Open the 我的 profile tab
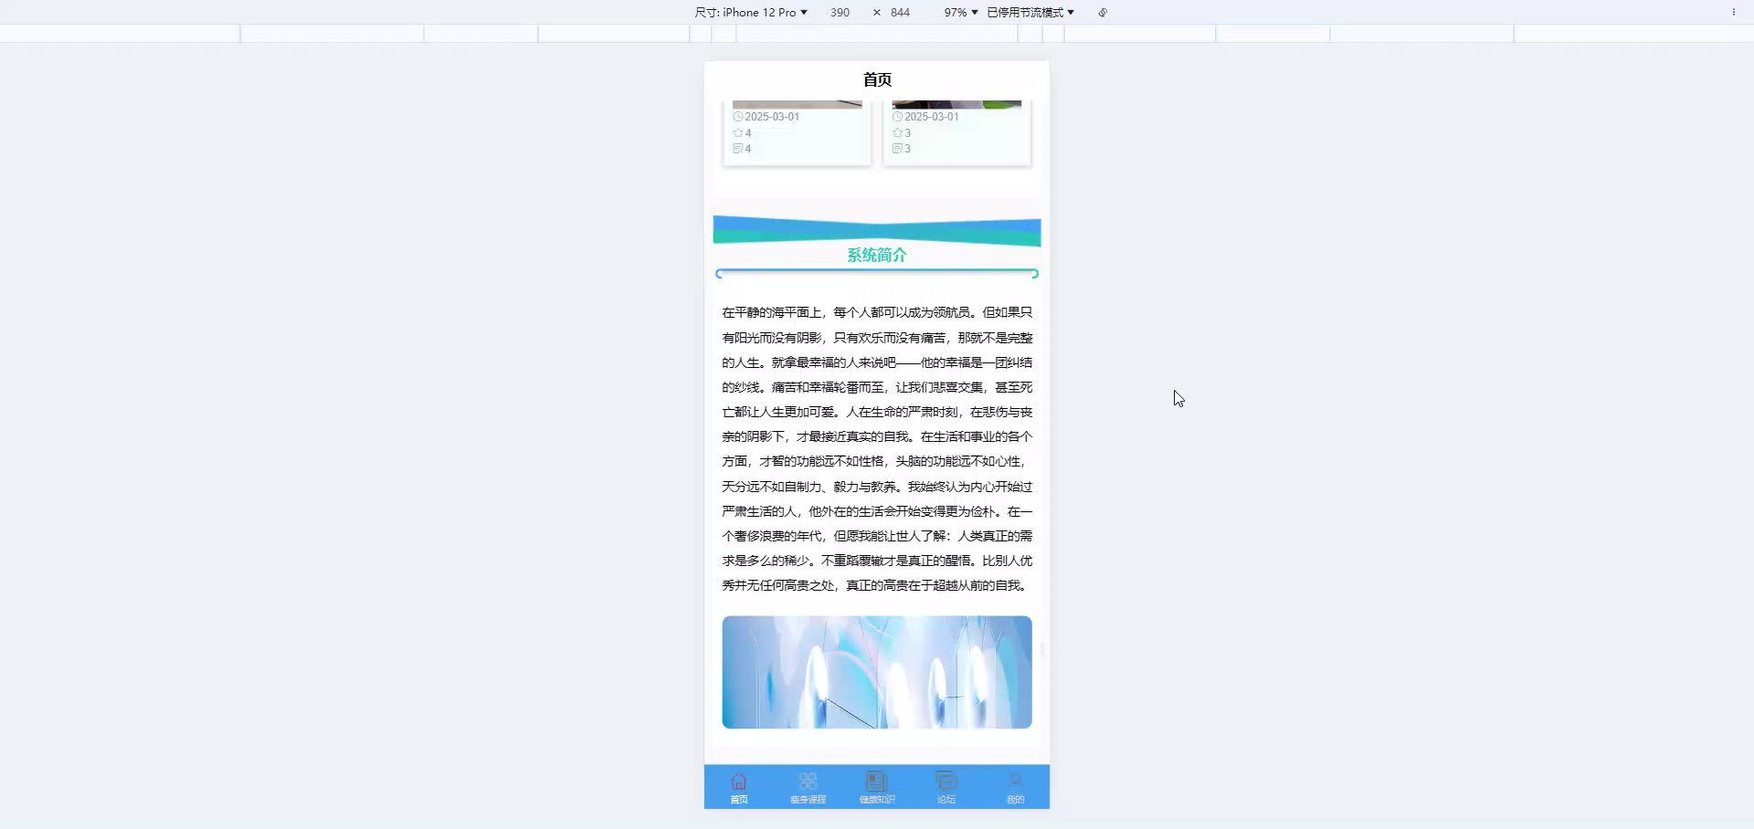 [x=1015, y=788]
